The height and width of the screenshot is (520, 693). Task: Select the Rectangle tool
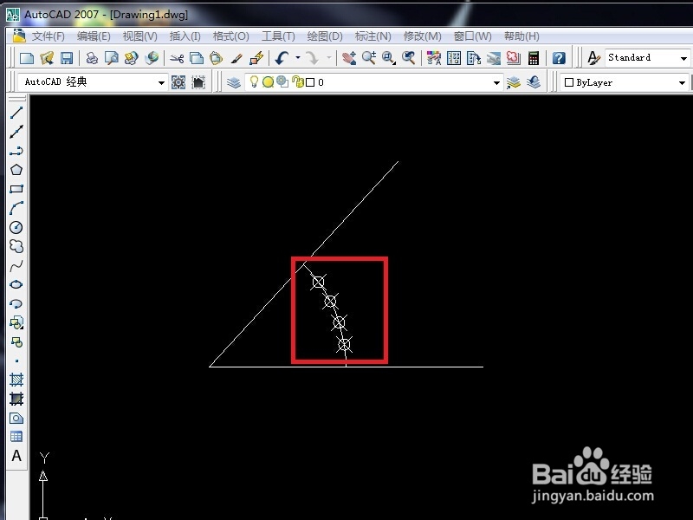[x=16, y=189]
